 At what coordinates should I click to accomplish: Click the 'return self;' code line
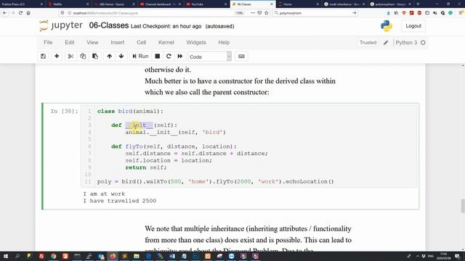pyautogui.click(x=146, y=167)
